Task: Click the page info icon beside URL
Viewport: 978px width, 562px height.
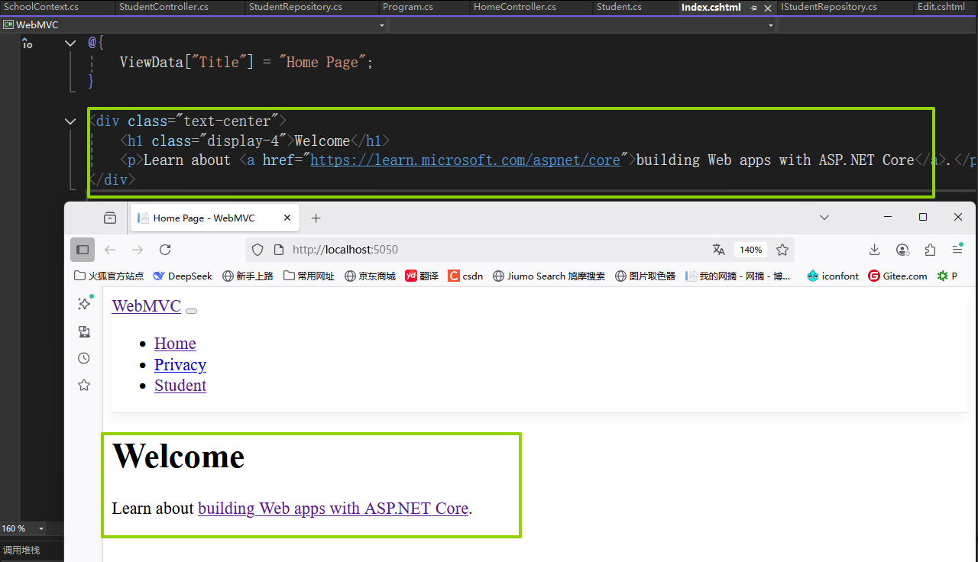Action: click(x=278, y=250)
